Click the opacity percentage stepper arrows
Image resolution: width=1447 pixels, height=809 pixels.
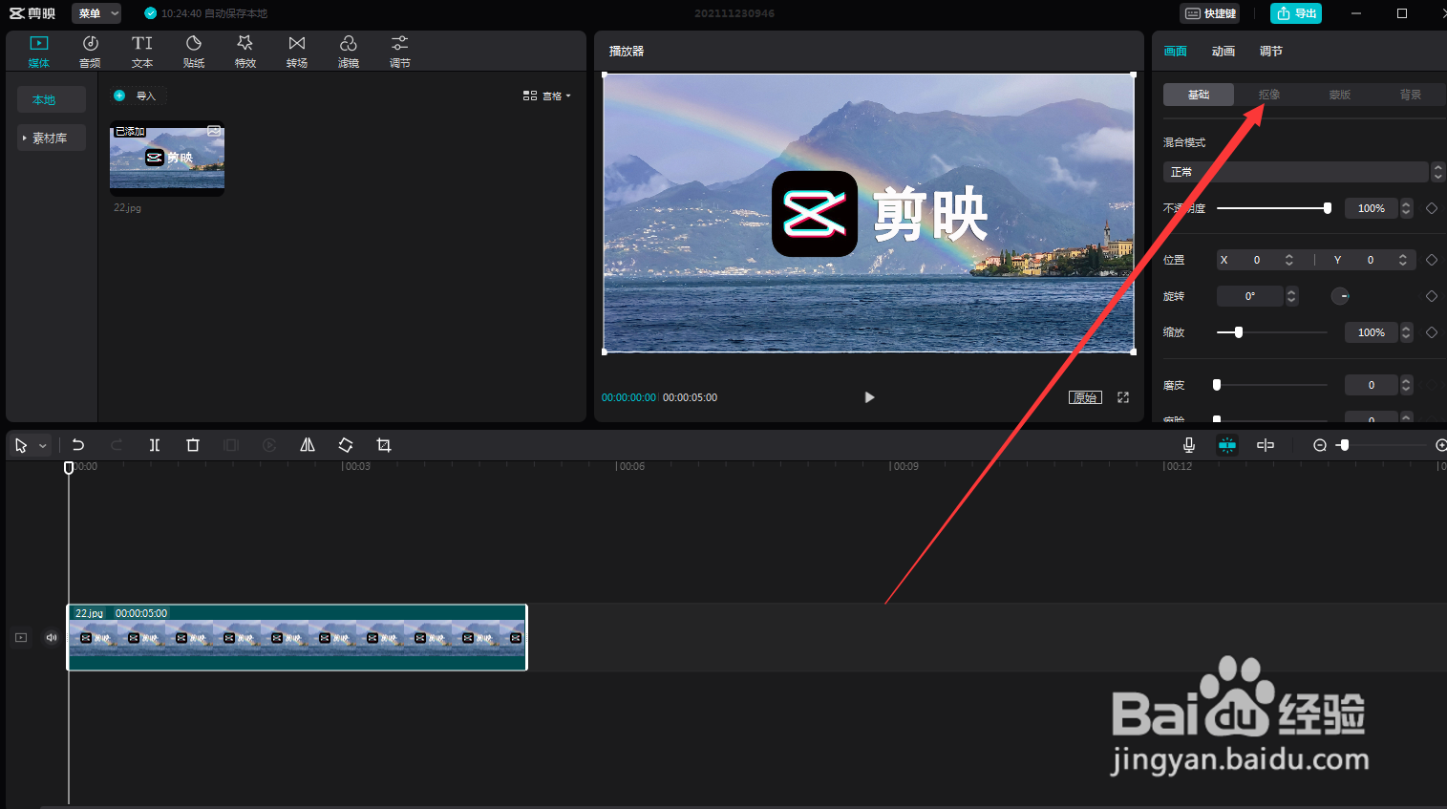tap(1406, 208)
